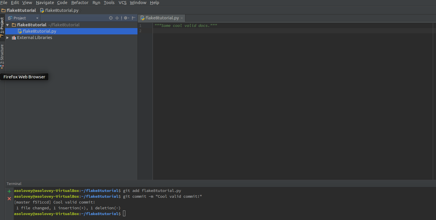Click the '1 file changed' output line
The image size is (436, 220).
click(68, 208)
